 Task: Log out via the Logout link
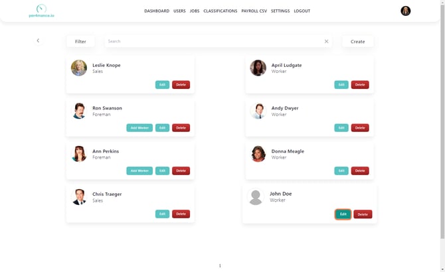pyautogui.click(x=302, y=11)
